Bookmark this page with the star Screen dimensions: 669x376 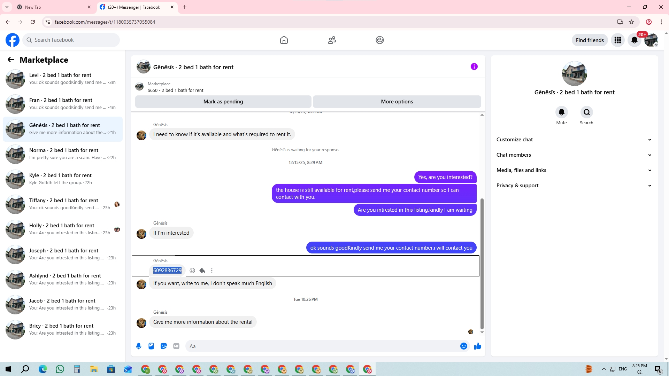click(631, 22)
